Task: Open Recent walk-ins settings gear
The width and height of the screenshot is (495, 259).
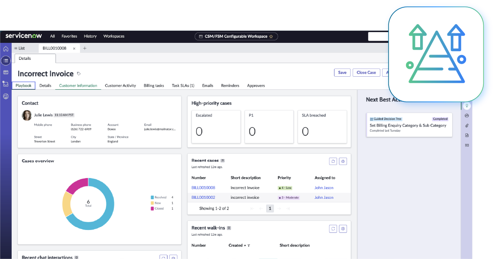Action: pos(343,229)
